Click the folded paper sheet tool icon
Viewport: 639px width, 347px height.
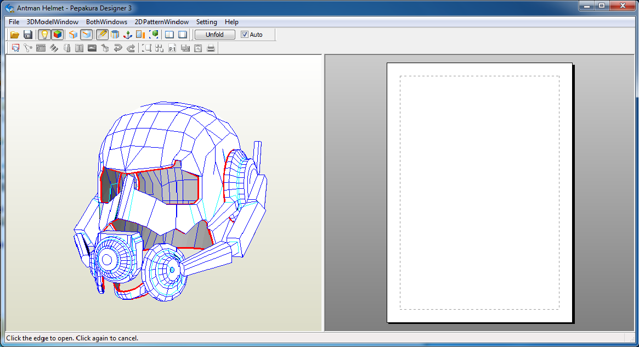67,48
